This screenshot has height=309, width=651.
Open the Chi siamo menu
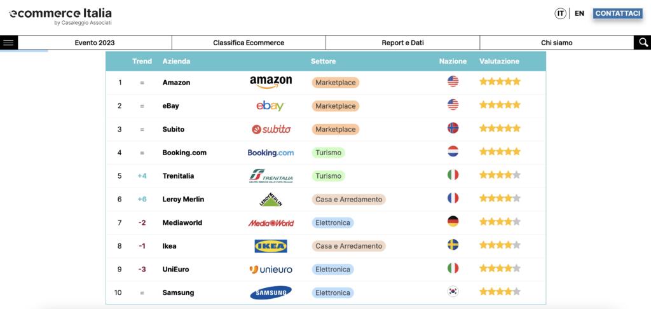click(556, 43)
